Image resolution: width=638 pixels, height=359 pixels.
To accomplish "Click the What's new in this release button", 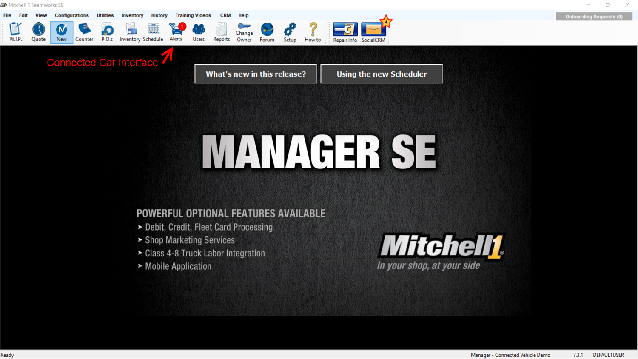I will (255, 74).
